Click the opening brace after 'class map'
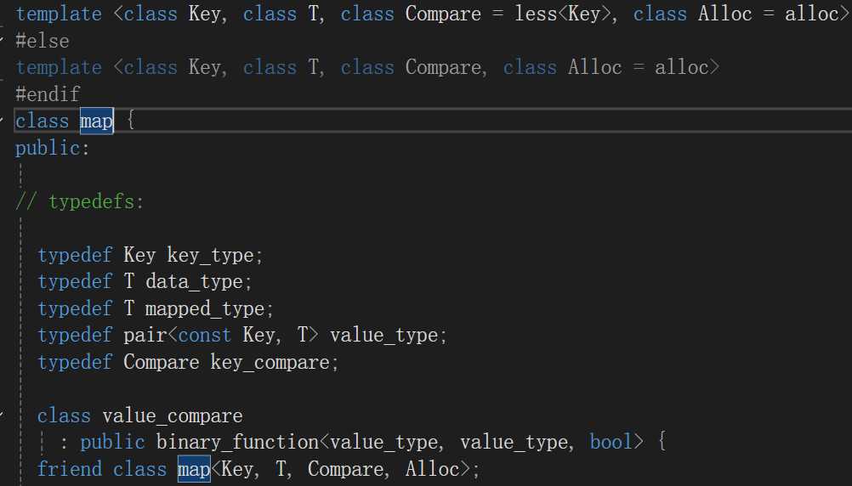Screen dimensions: 852x486 pos(130,121)
